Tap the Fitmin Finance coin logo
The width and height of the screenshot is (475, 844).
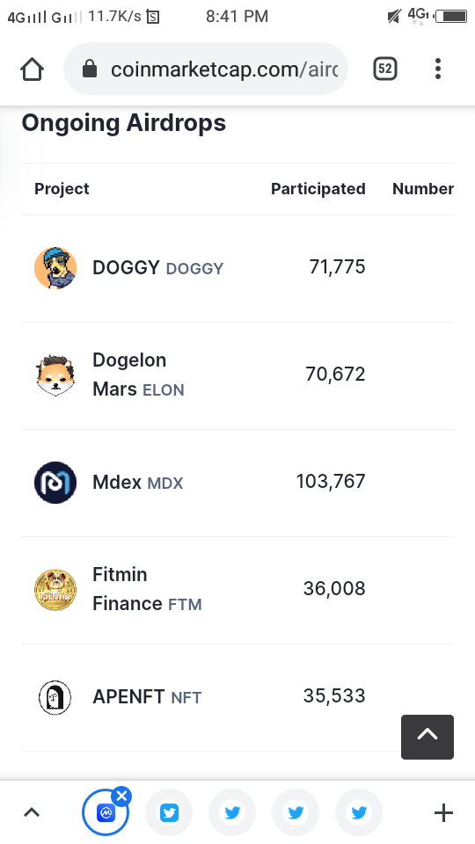point(55,589)
